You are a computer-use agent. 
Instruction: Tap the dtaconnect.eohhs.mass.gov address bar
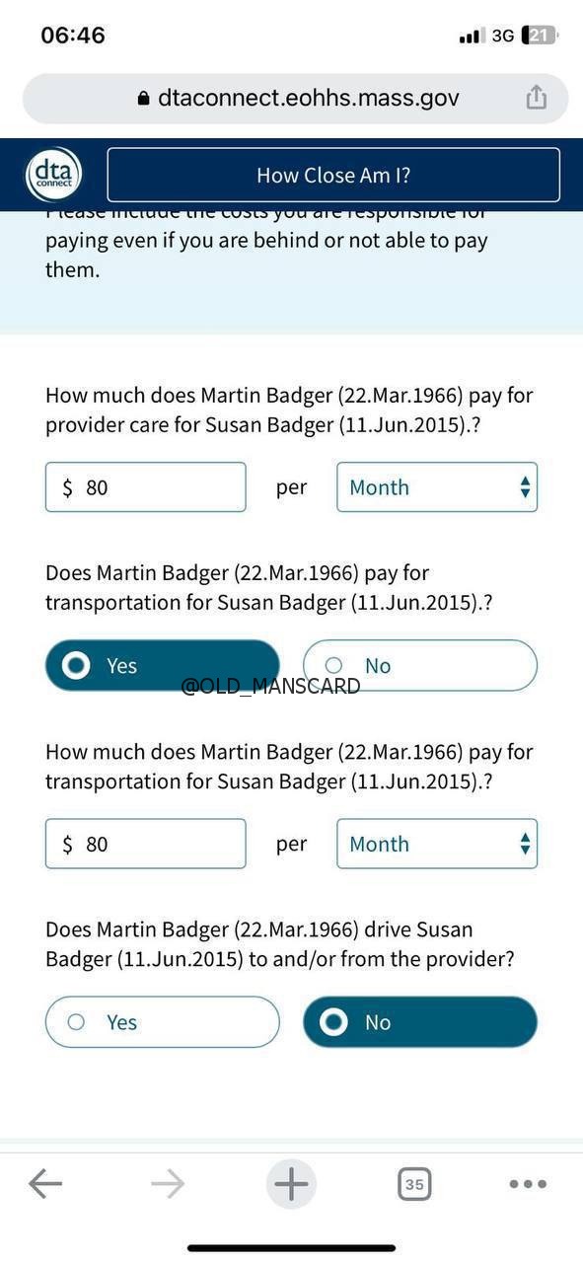coord(296,98)
